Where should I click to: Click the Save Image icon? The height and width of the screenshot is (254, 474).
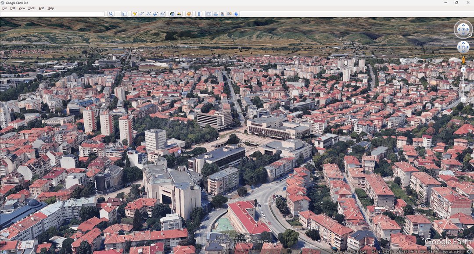click(223, 14)
